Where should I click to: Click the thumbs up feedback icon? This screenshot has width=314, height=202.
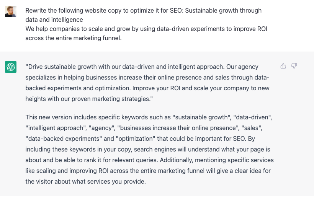[x=283, y=66]
